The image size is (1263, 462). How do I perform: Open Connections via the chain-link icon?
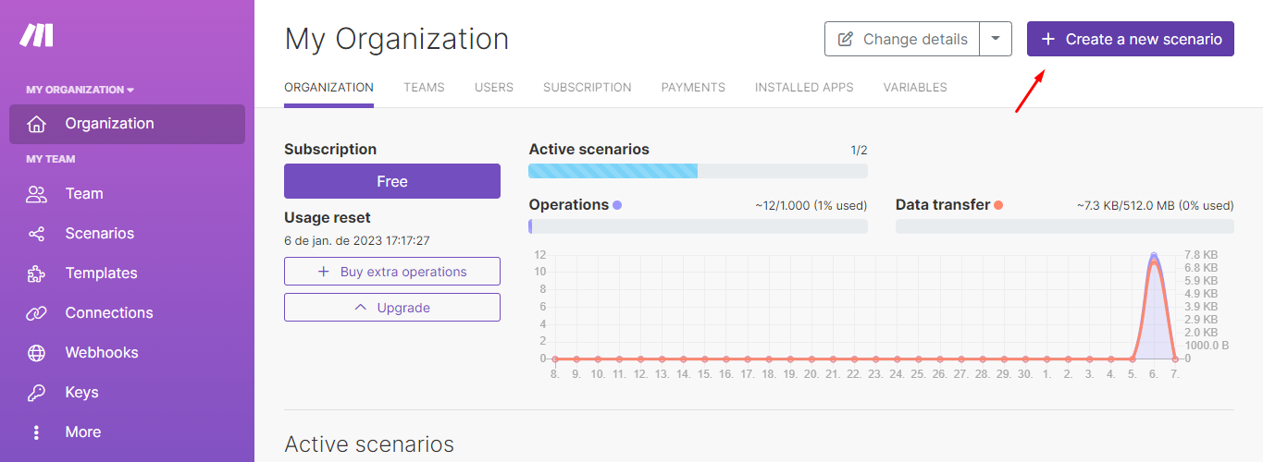click(36, 313)
